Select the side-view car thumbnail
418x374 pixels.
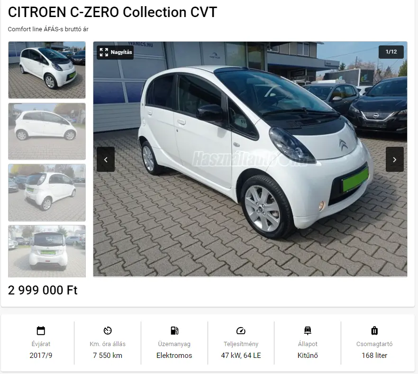pyautogui.click(x=47, y=131)
